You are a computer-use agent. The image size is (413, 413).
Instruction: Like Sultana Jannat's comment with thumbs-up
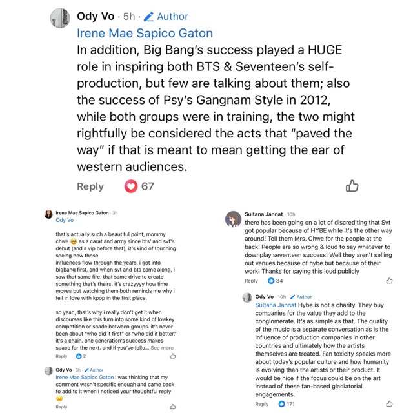(389, 281)
